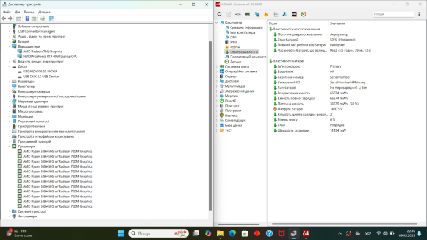
Task: Open the Довідка menu
Action: click(x=44, y=12)
